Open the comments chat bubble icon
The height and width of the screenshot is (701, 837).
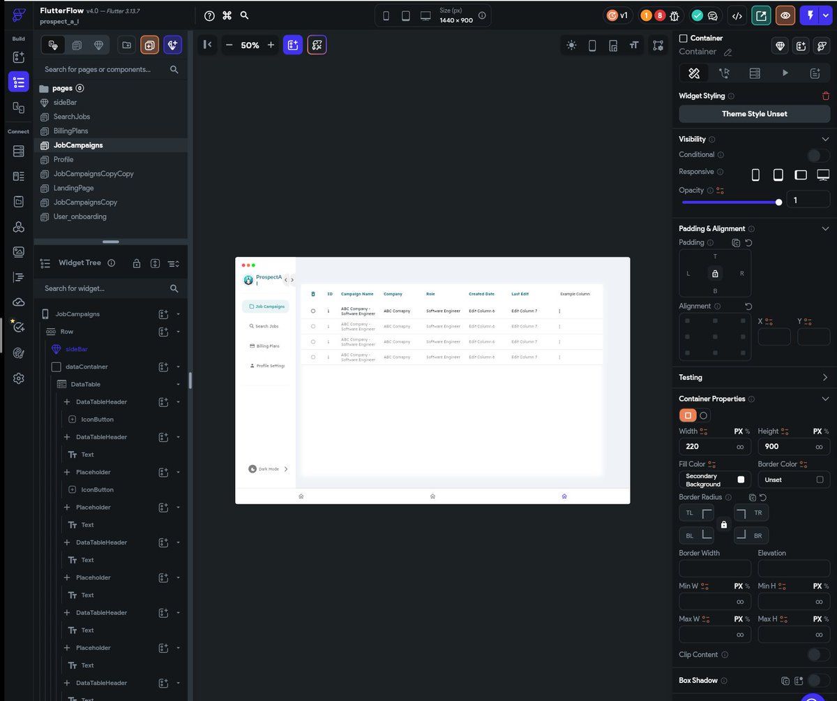pyautogui.click(x=713, y=15)
